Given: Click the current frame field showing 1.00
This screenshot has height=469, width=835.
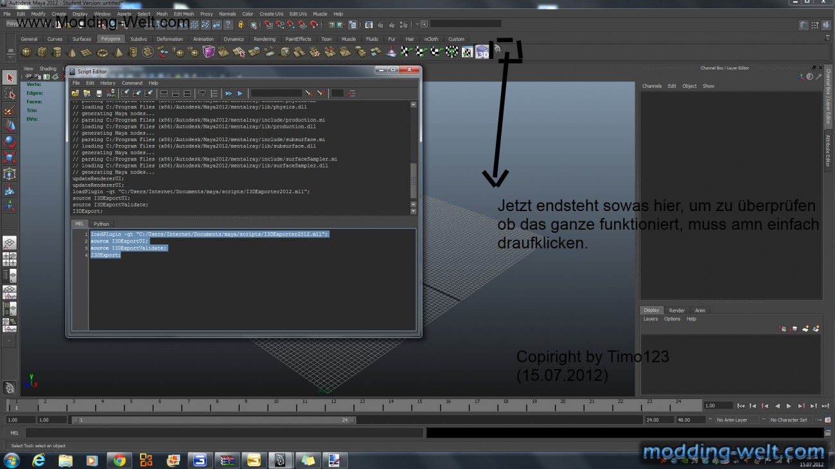Looking at the screenshot, I should pos(718,405).
